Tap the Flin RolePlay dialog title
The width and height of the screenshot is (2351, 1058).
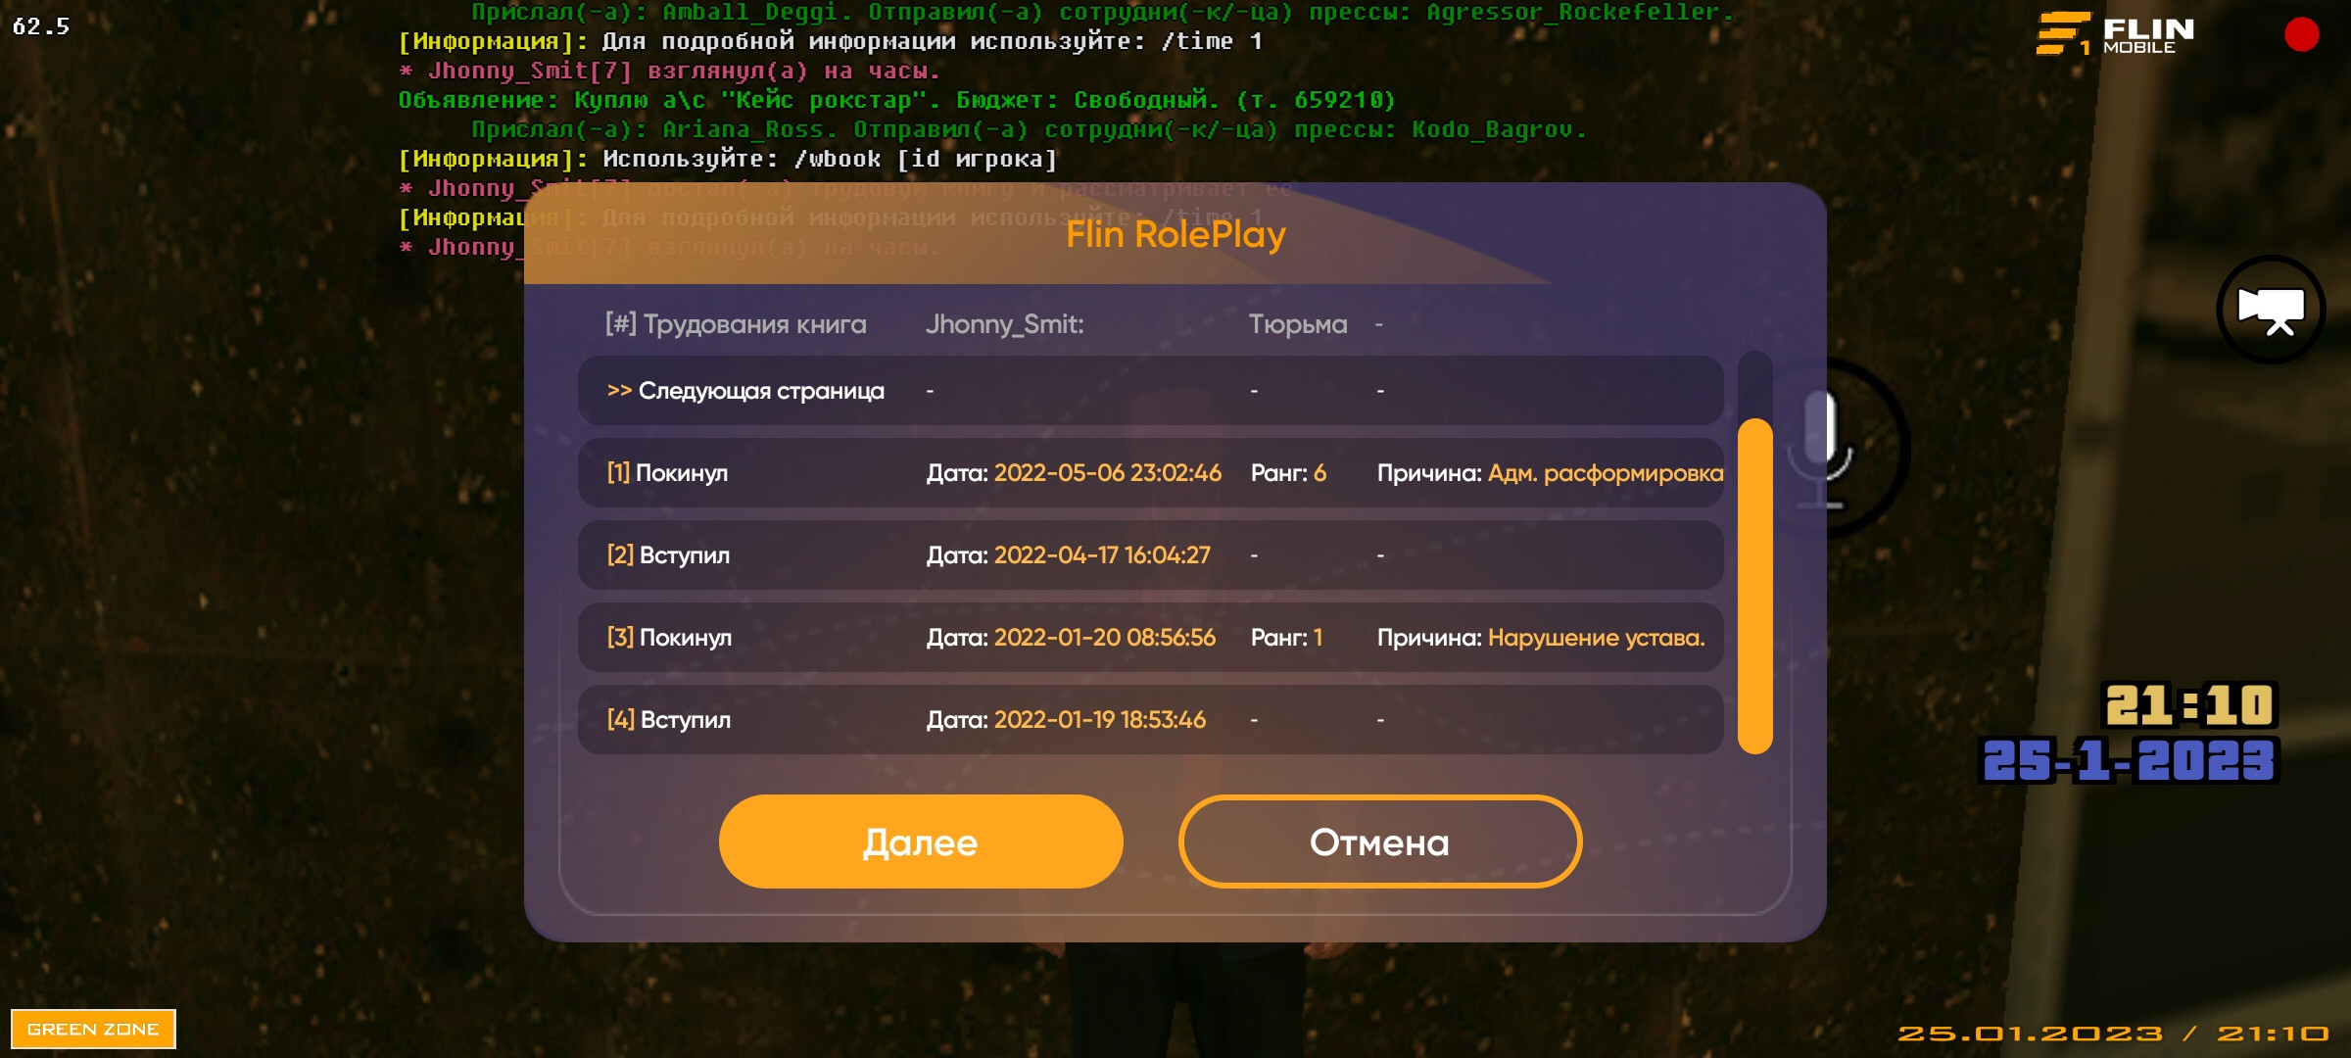[1175, 234]
